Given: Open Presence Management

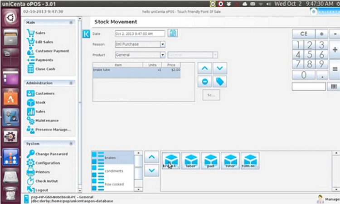Looking at the screenshot, I should coord(49,129).
